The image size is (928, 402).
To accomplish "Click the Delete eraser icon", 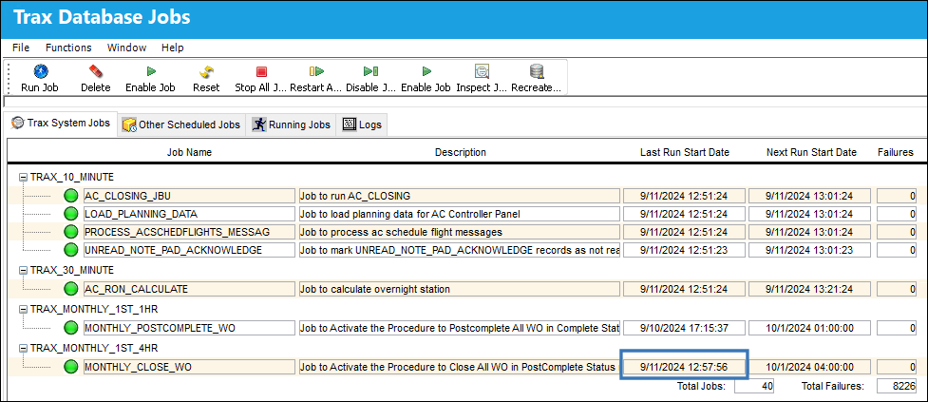I will 95,71.
